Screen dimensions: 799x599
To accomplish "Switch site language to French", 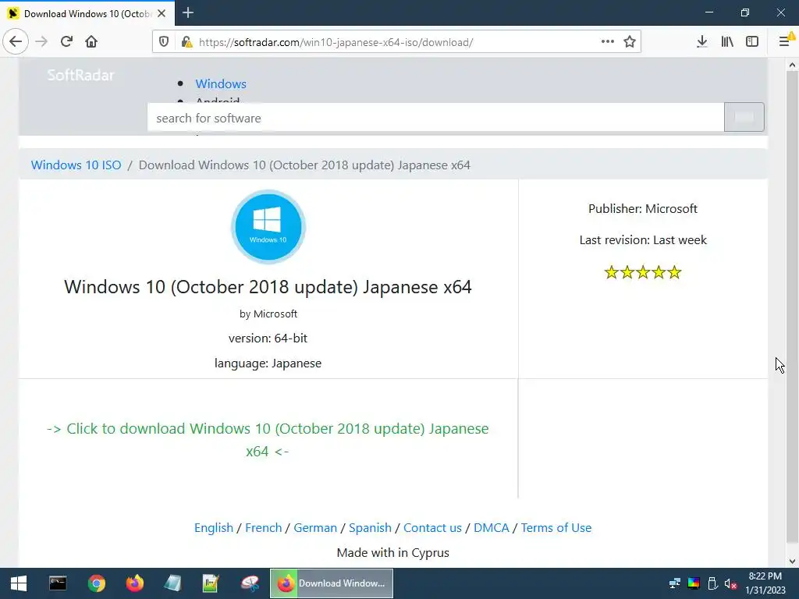I will coord(264,528).
